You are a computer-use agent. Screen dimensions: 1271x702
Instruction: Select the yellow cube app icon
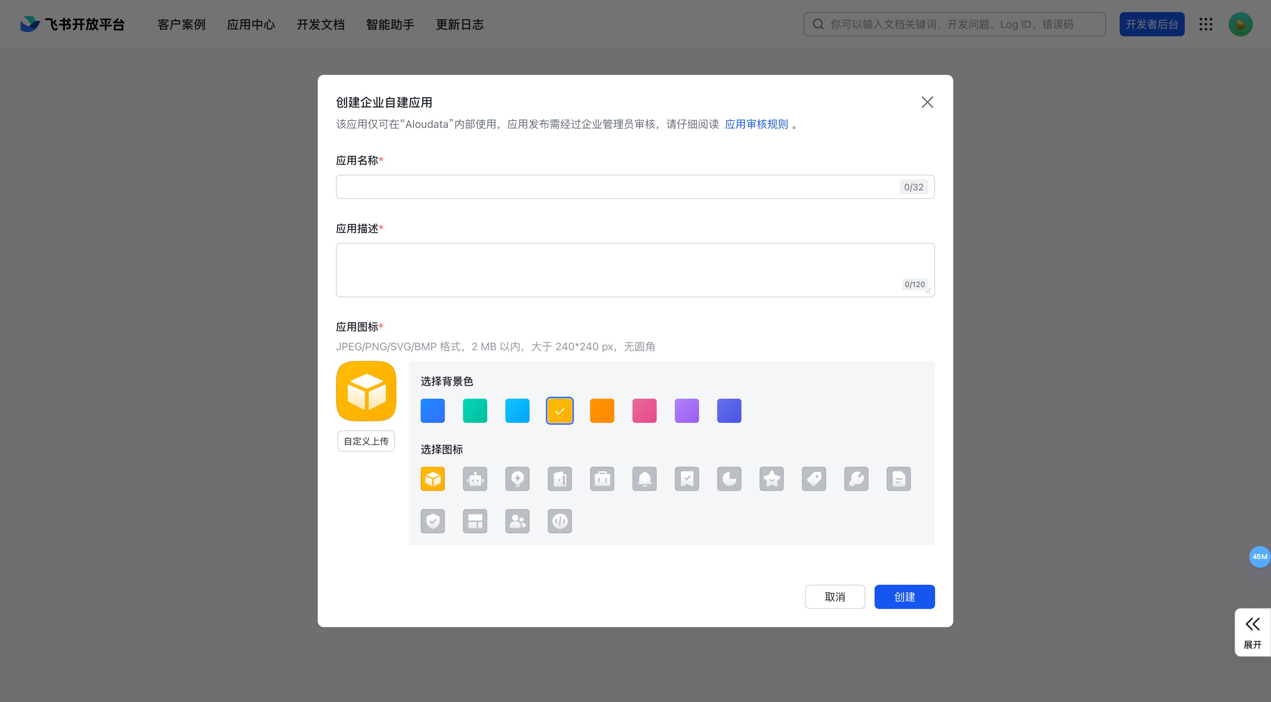tap(433, 478)
